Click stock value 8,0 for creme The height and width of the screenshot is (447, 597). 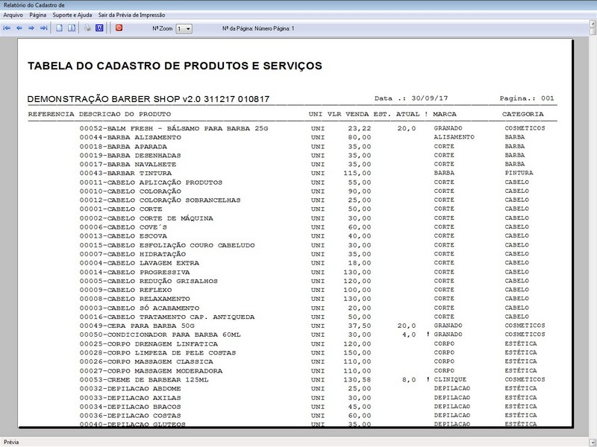tap(409, 380)
